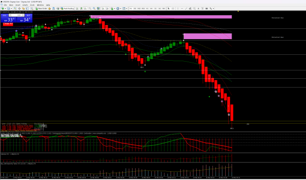Switch timeframe to M15
Screen dimensions: 306x180
139,9
